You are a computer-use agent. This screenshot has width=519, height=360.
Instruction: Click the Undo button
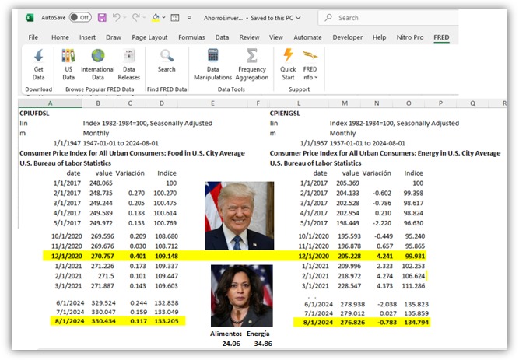(x=117, y=17)
